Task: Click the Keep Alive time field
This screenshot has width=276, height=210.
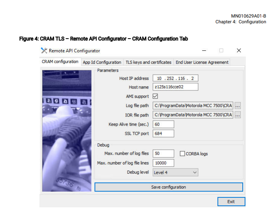Action: tap(163, 124)
